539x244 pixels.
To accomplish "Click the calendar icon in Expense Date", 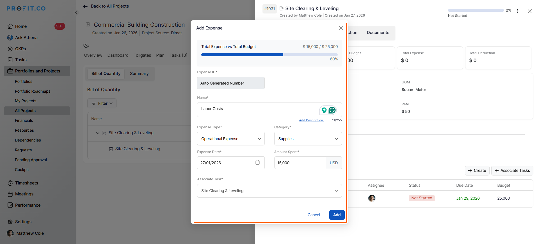I will (x=257, y=163).
